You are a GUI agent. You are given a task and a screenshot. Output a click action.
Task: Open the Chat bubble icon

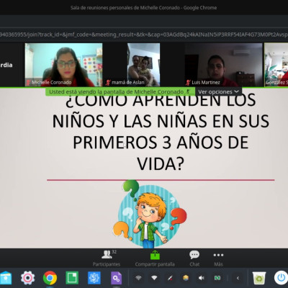pos(194,255)
